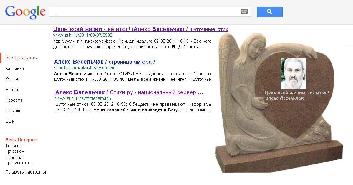Expand 'Показать настройки' search tools
Viewport: 353px width, 185px height.
(26, 172)
